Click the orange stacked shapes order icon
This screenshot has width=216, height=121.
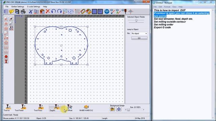pyautogui.click(x=89, y=11)
